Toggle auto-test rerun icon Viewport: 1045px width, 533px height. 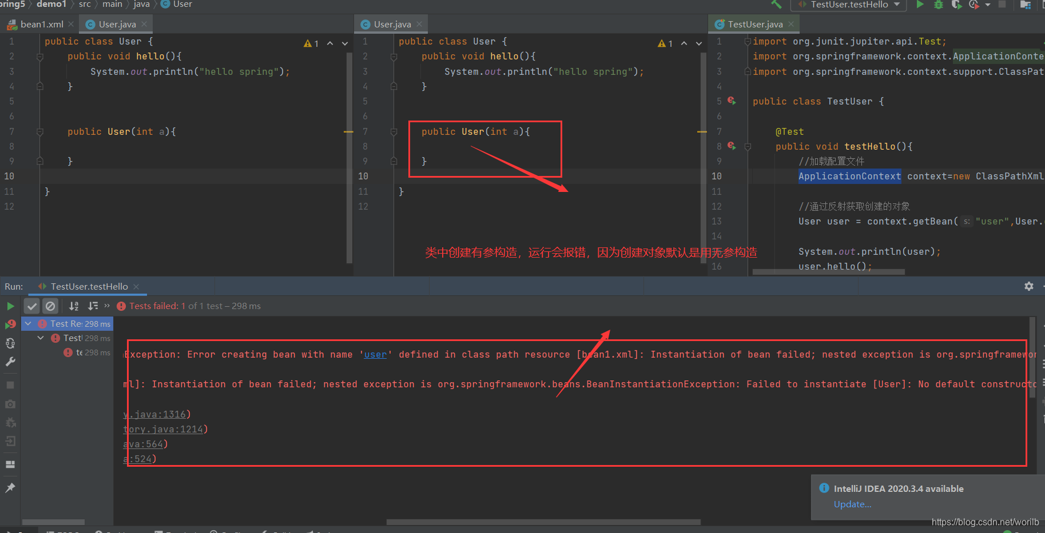(x=10, y=343)
